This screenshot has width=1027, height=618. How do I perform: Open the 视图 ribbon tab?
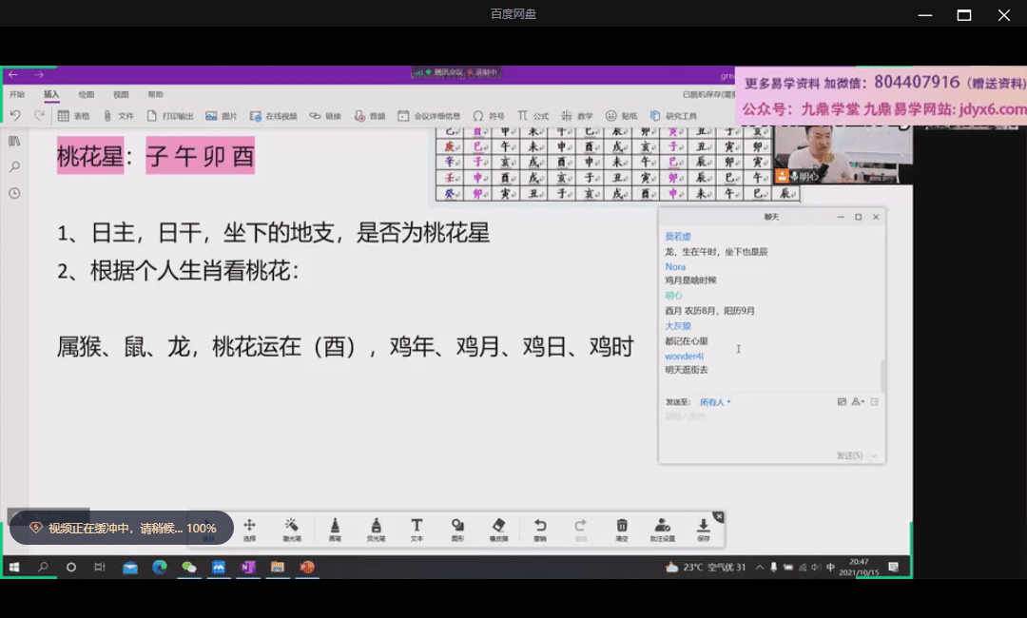tap(121, 95)
